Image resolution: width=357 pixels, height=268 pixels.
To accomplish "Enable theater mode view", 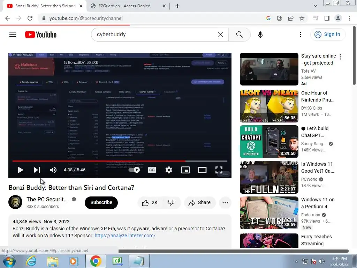I will pyautogui.click(x=202, y=170).
